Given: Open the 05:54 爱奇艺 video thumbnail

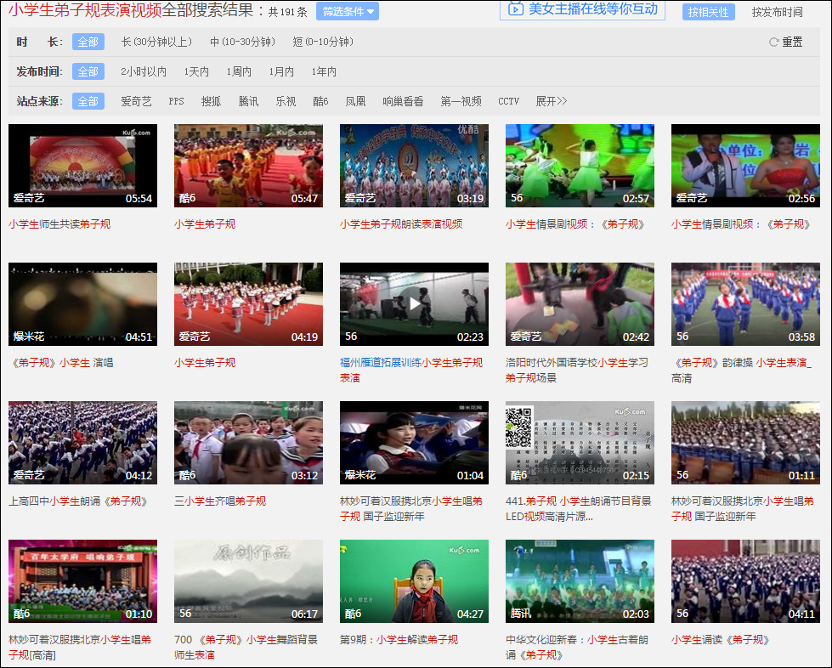Looking at the screenshot, I should click(82, 166).
